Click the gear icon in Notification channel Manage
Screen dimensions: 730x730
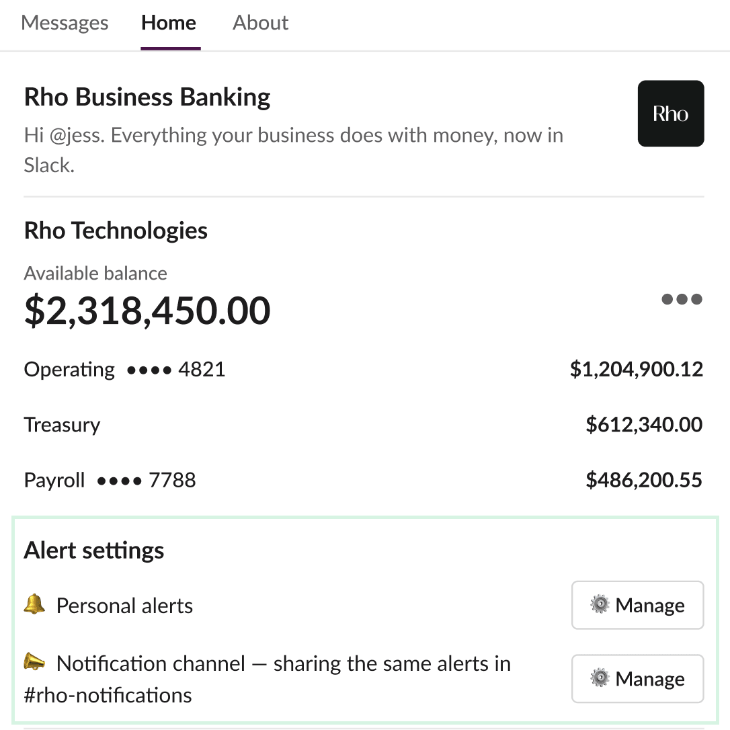click(600, 678)
